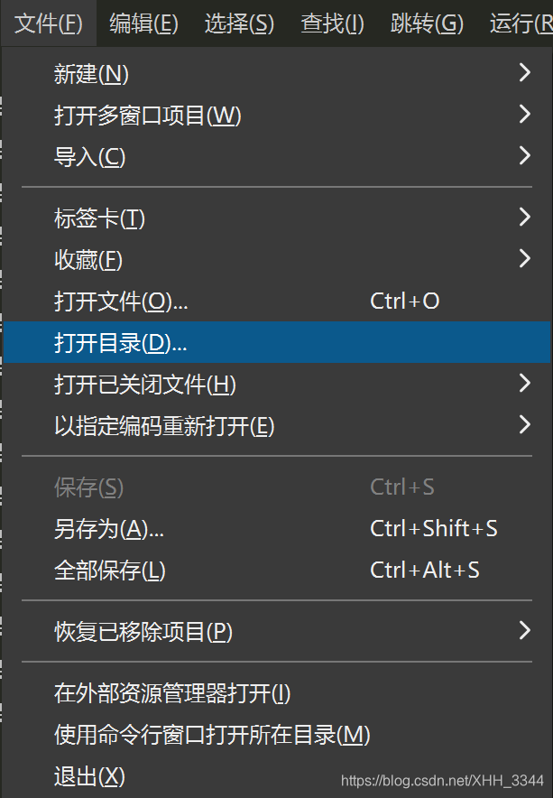The image size is (553, 798).
Task: Click the CSDN blog watermark link
Action: coord(442,777)
